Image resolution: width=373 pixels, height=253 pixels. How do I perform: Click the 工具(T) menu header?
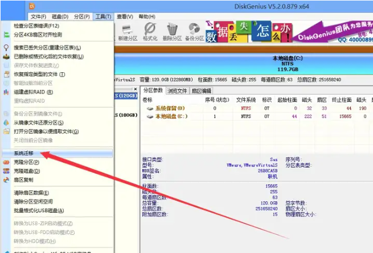click(x=103, y=16)
